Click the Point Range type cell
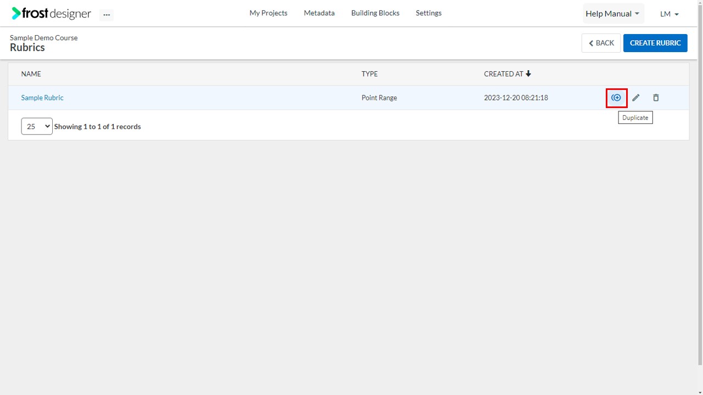703x395 pixels. 379,98
